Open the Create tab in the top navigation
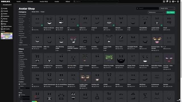Viewport: 182px width, 102px height. (x=57, y=1)
